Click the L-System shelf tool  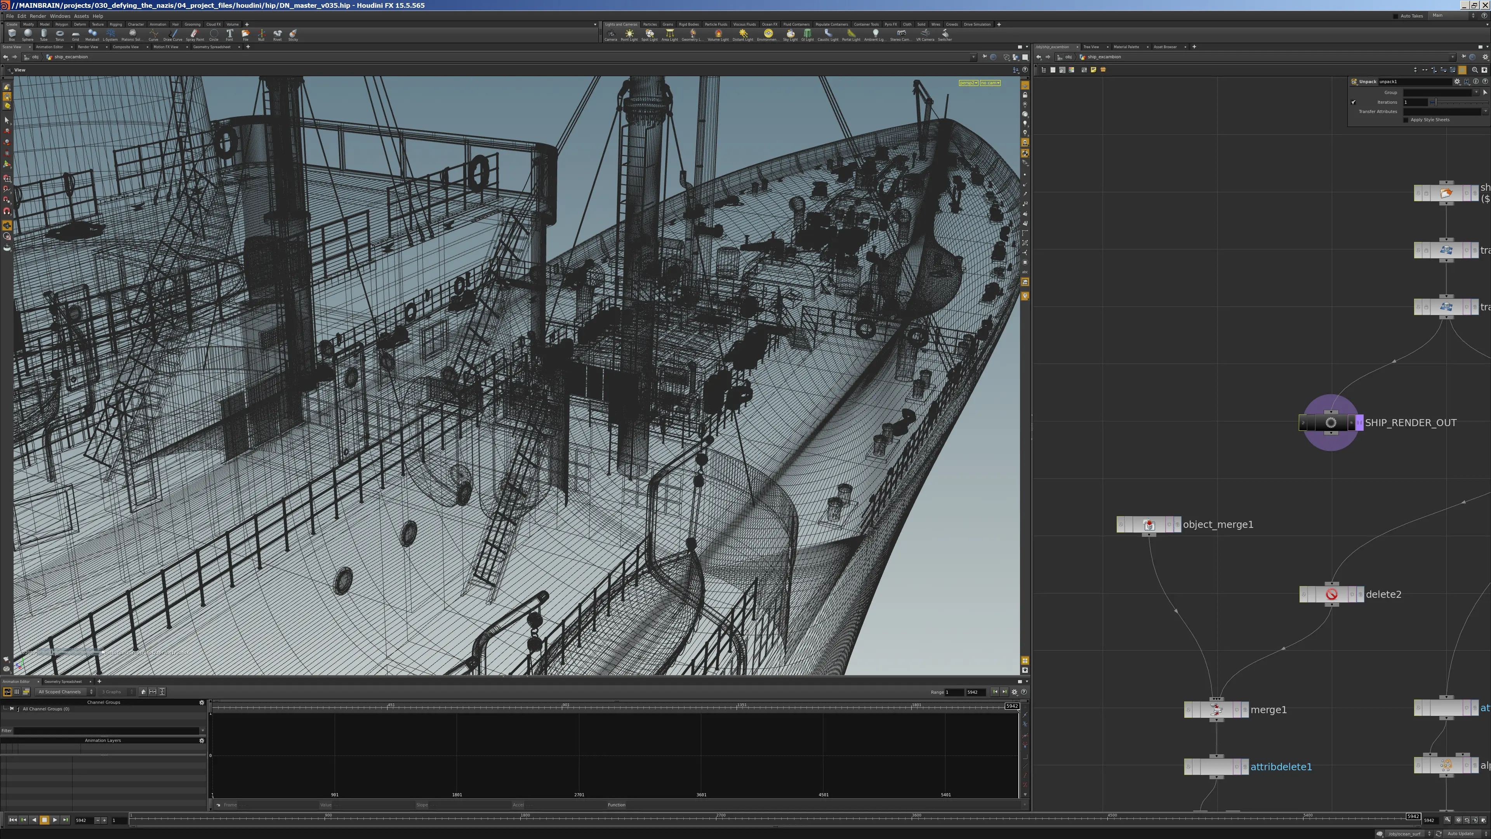(x=110, y=35)
